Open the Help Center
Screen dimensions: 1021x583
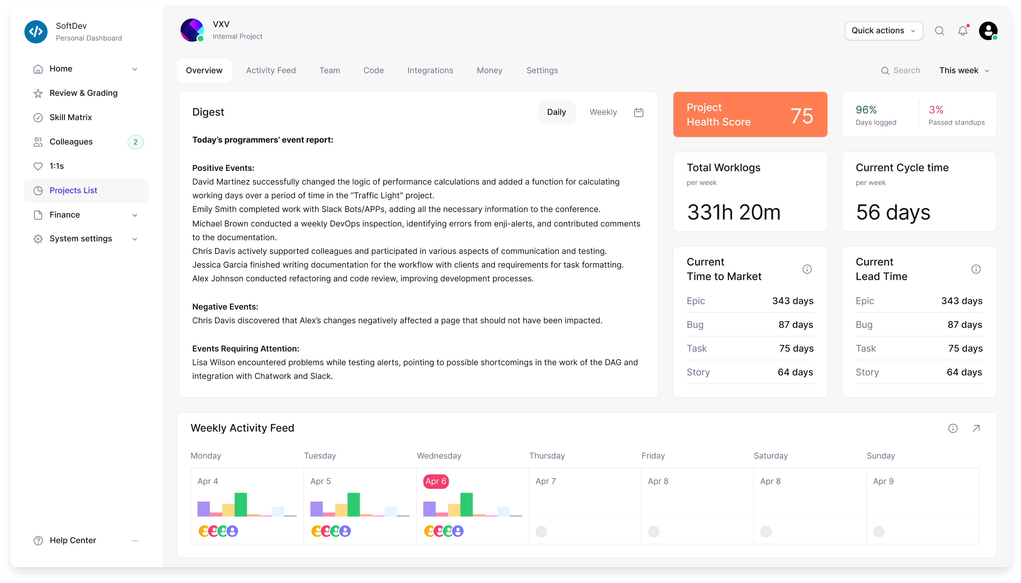tap(72, 540)
